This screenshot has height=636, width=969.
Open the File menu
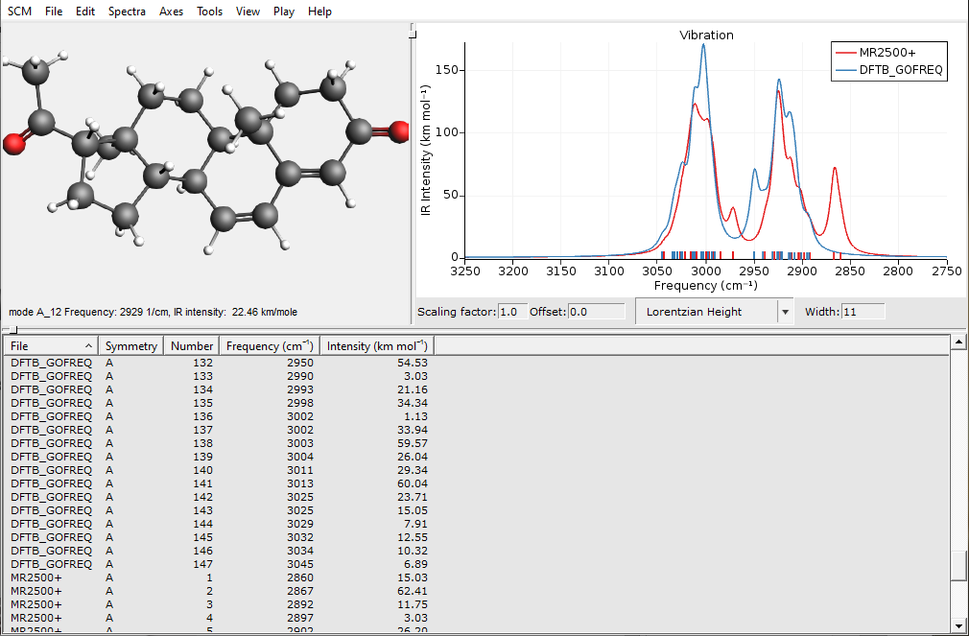[54, 12]
